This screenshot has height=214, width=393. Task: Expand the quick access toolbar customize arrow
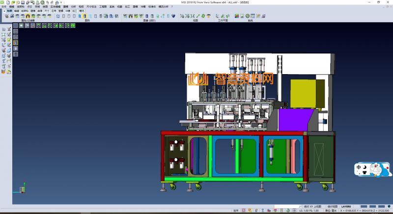(x=60, y=2)
